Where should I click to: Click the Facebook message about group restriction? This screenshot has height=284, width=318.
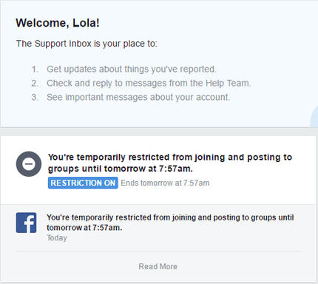[x=170, y=223]
